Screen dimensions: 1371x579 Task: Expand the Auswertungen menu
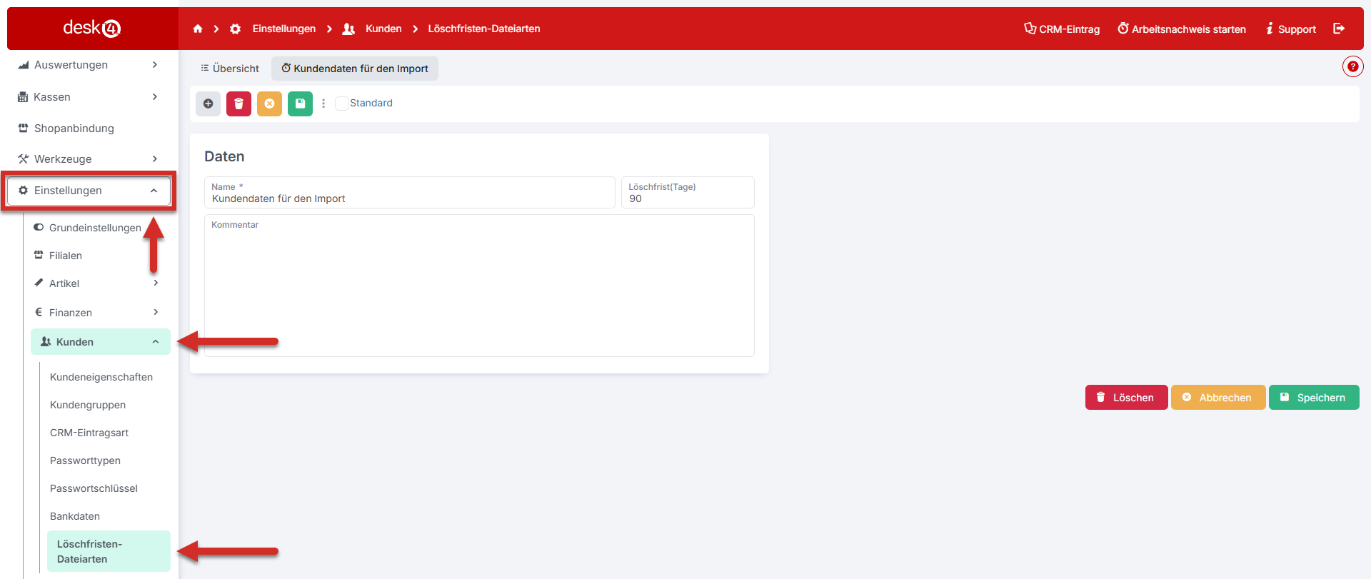pyautogui.click(x=89, y=65)
